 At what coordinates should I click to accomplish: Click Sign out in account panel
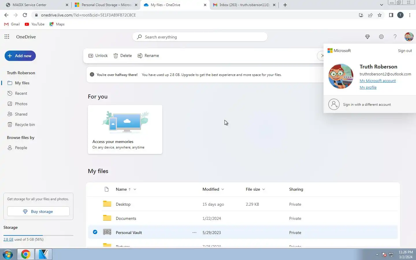[405, 51]
